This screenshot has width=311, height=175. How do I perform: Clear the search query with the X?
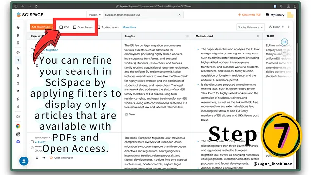click(179, 15)
